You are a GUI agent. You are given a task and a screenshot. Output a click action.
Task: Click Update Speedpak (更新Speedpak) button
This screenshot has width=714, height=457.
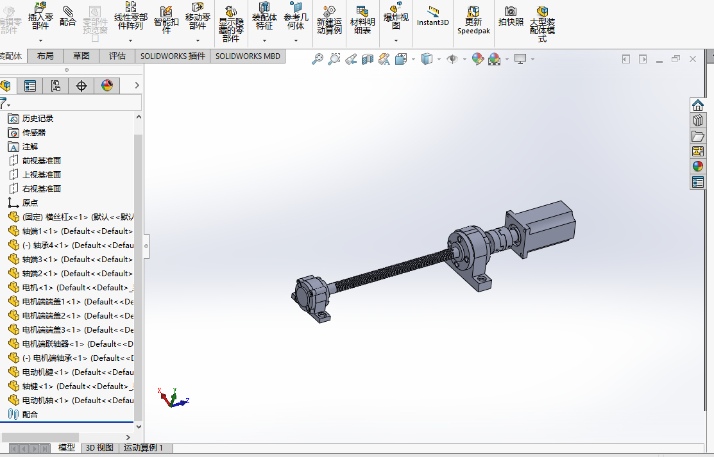pos(473,21)
